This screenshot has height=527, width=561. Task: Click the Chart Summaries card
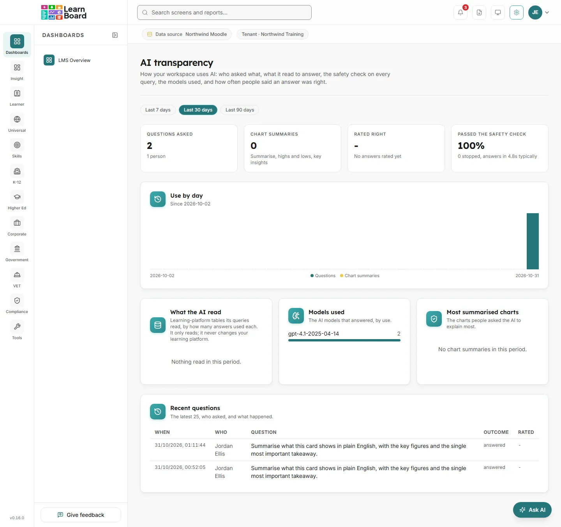pyautogui.click(x=293, y=148)
